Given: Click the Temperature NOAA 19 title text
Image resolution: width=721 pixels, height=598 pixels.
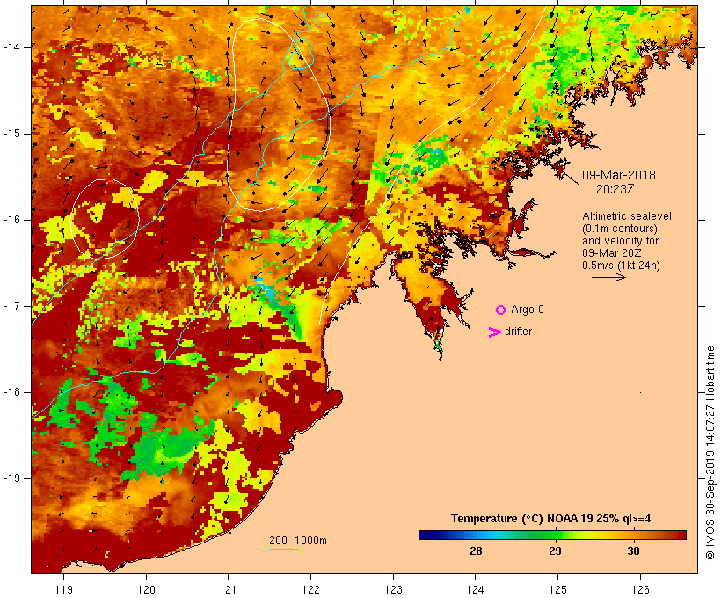Looking at the screenshot, I should [551, 519].
